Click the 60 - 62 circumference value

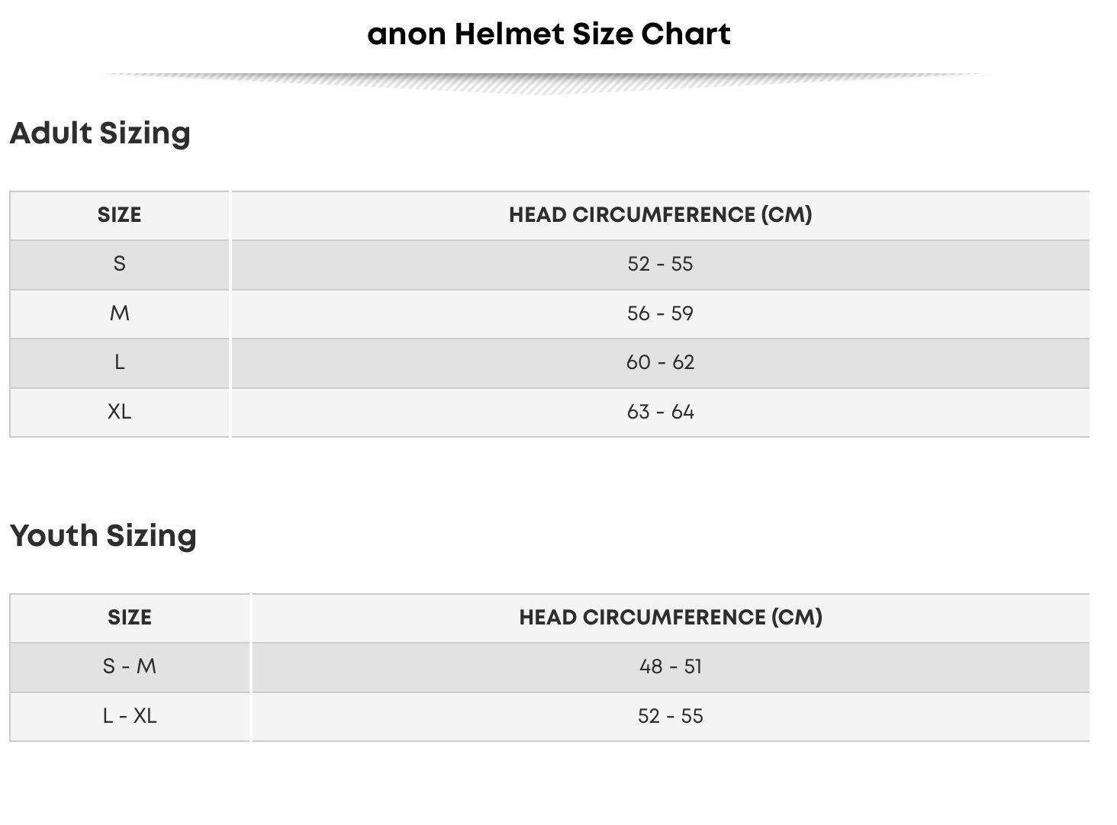[661, 363]
